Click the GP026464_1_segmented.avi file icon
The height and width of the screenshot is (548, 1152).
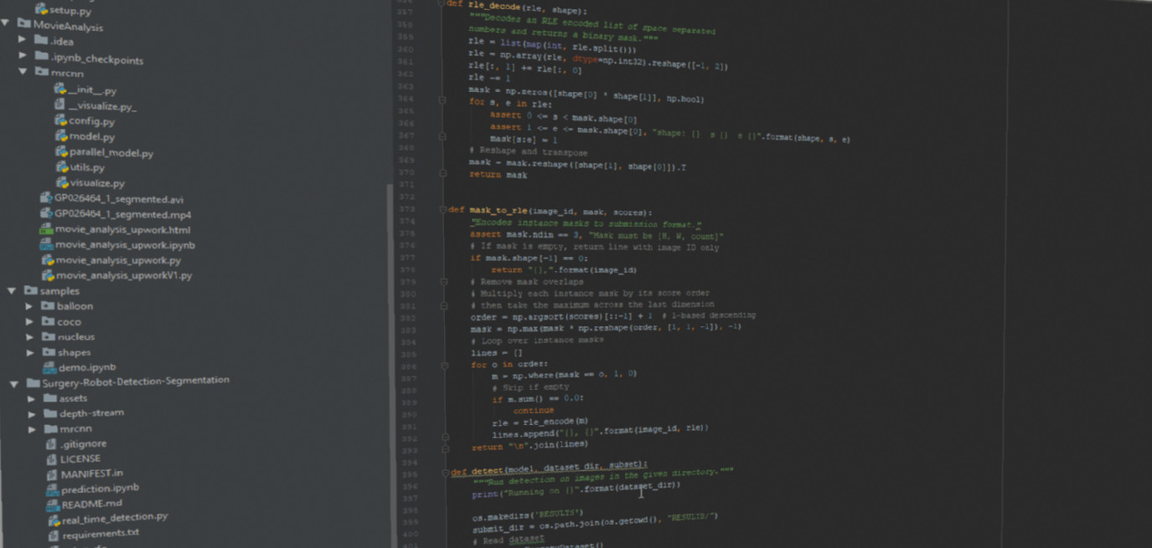46,198
